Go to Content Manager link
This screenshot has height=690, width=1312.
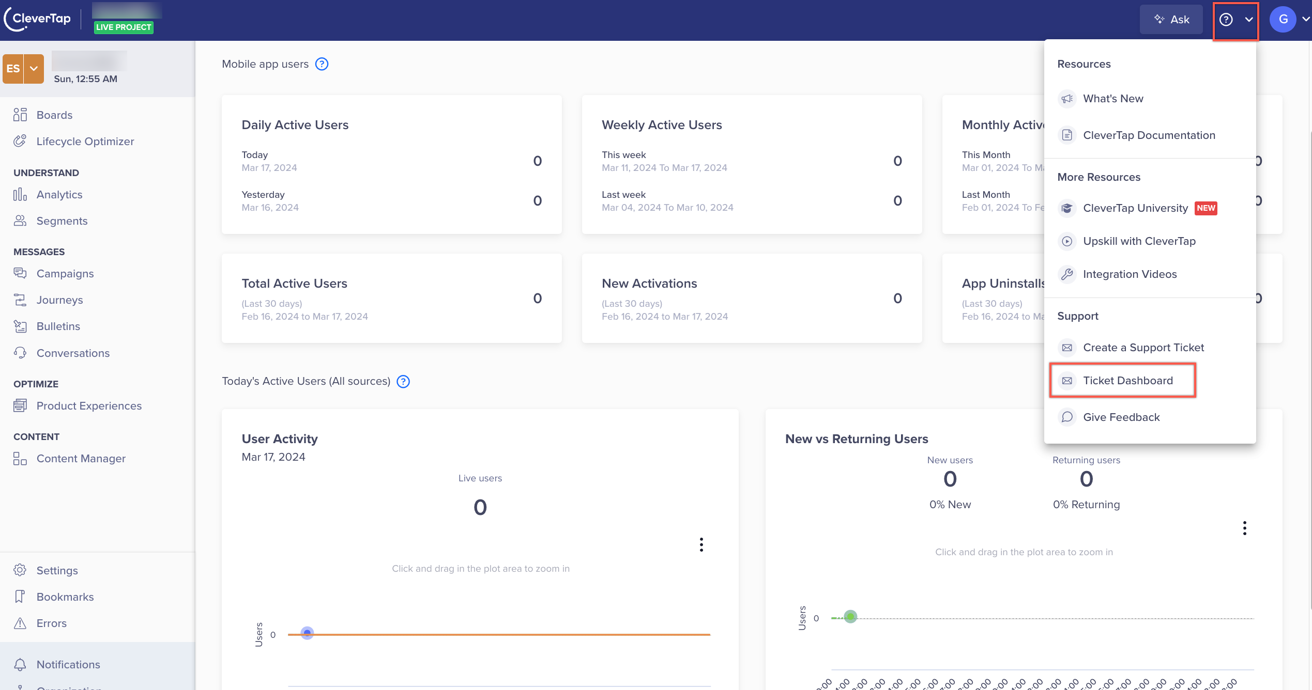pyautogui.click(x=81, y=459)
